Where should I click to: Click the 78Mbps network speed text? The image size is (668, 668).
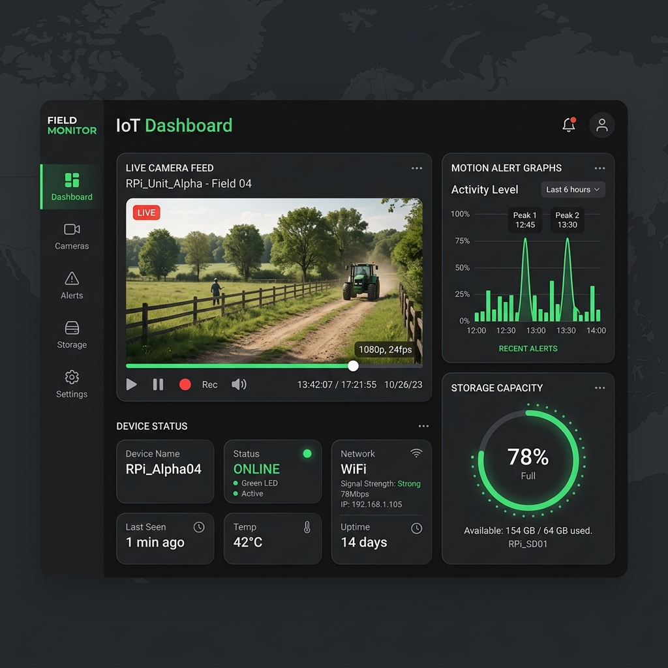(354, 494)
